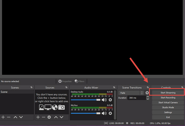Click the Audio Mixer vertical scrollbar
The height and width of the screenshot is (126, 185).
point(115,105)
